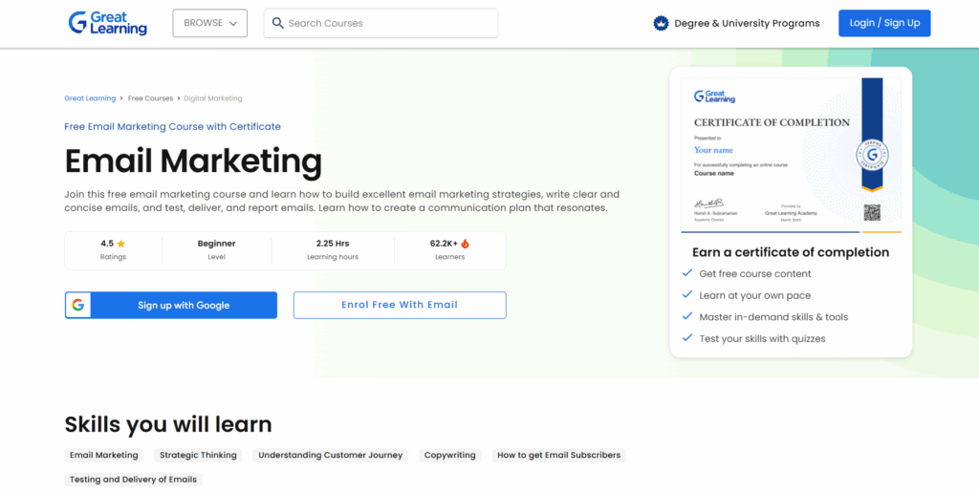Click checkmark beside Learn at your own pace

687,294
